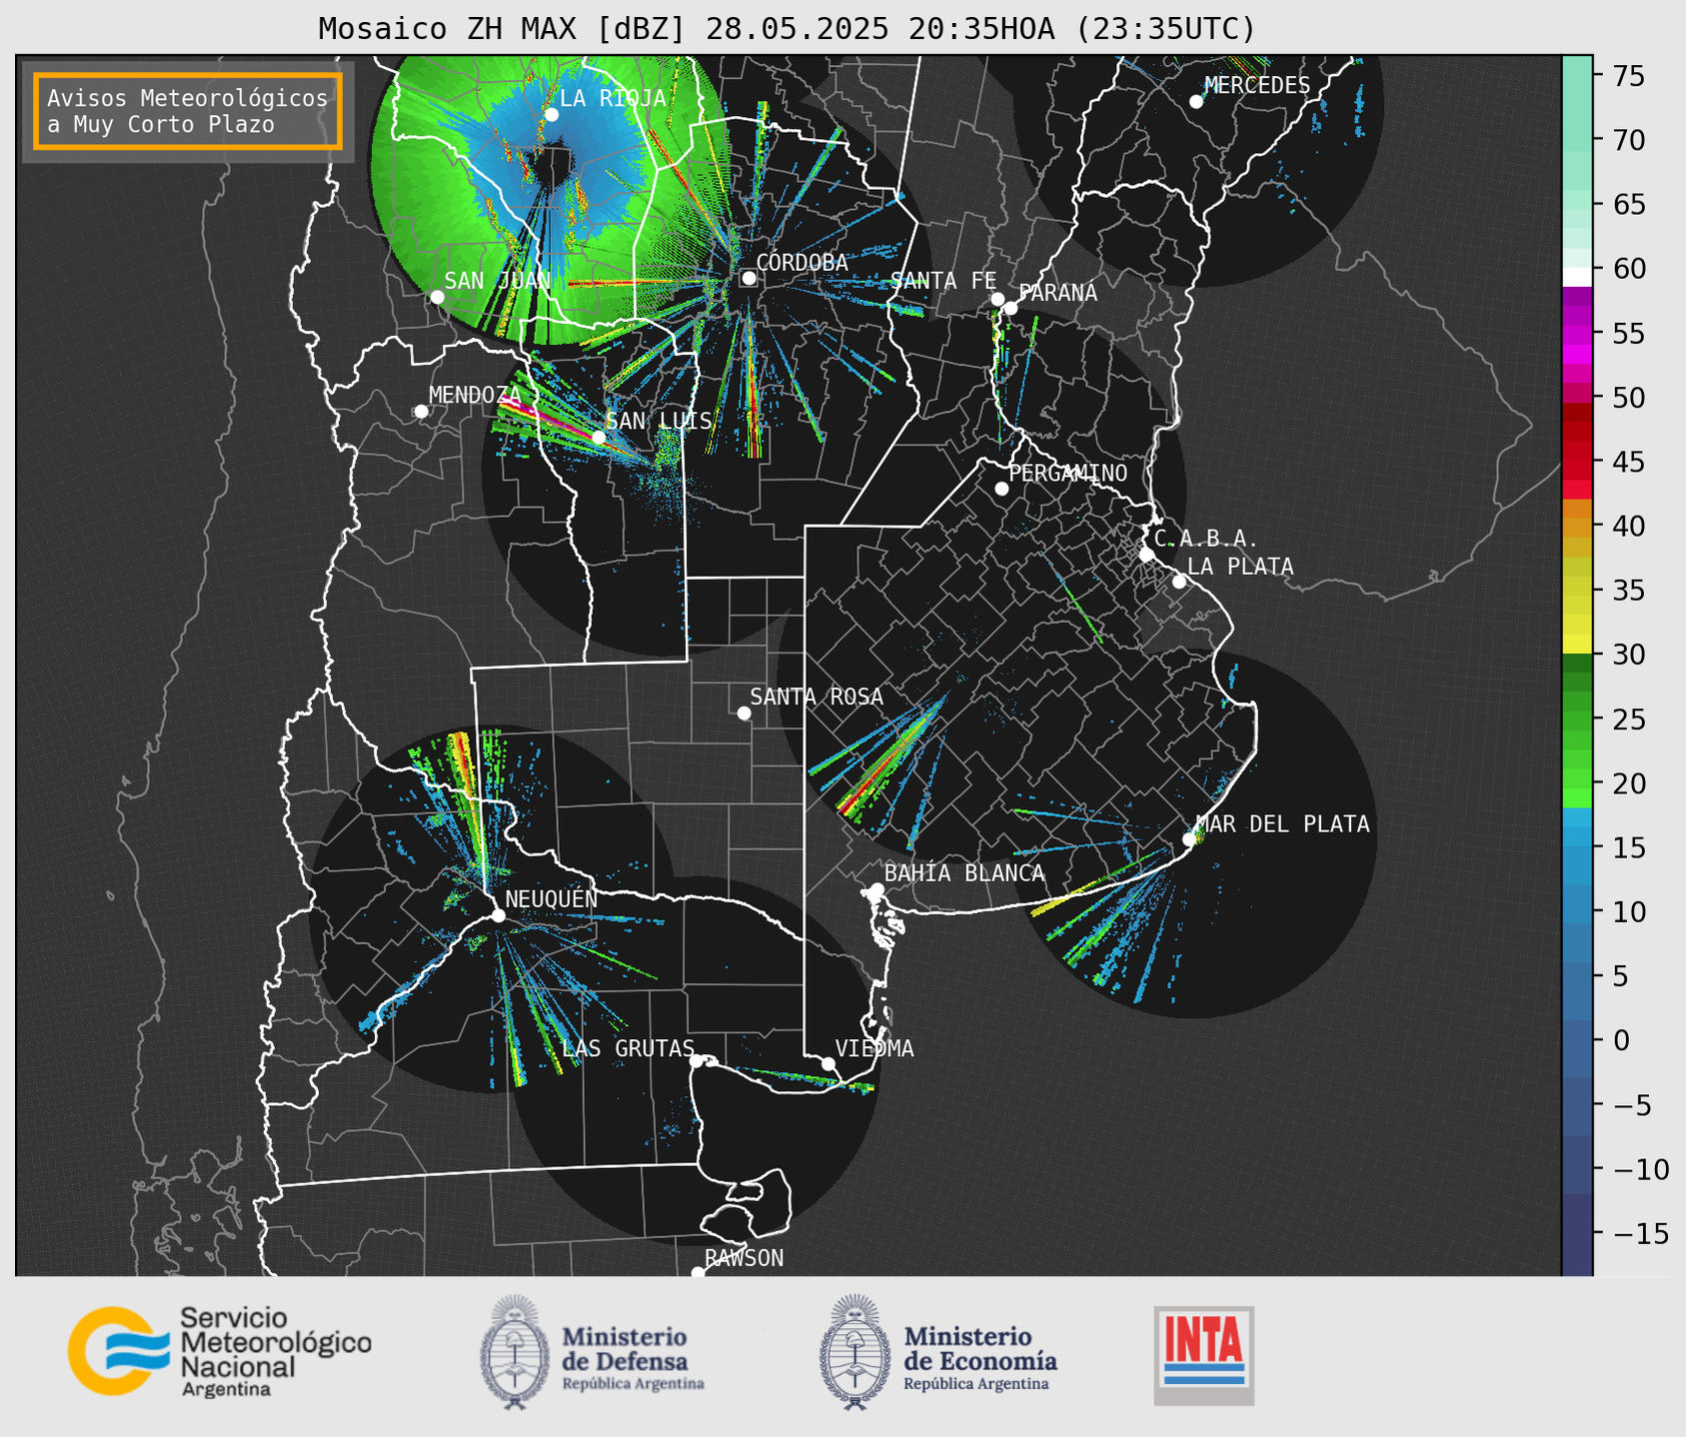Click the MENDOZA city marker dot
The width and height of the screenshot is (1686, 1437).
click(x=421, y=412)
